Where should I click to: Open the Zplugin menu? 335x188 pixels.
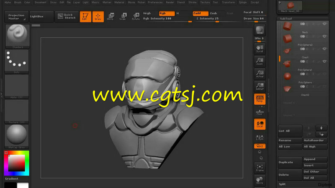click(x=243, y=3)
